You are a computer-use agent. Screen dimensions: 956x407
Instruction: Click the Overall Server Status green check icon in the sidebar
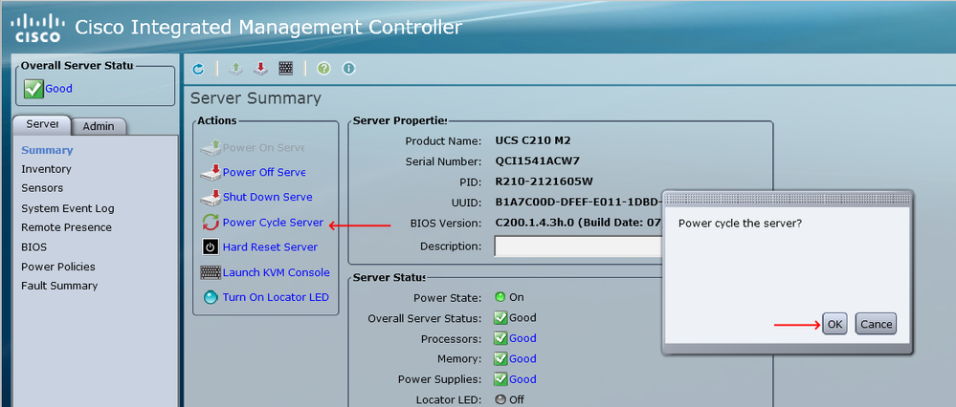pos(33,89)
